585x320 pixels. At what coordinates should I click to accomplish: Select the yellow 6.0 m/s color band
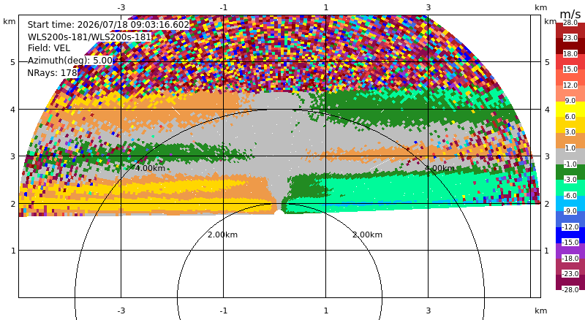[x=570, y=109]
